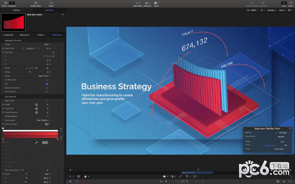Select the Text tool

click(187, 177)
